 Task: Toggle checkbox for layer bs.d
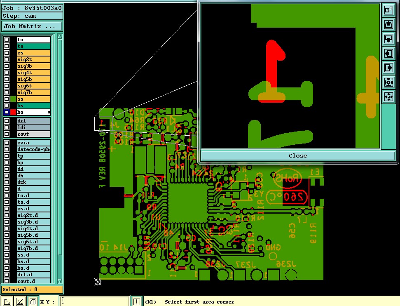7,261
